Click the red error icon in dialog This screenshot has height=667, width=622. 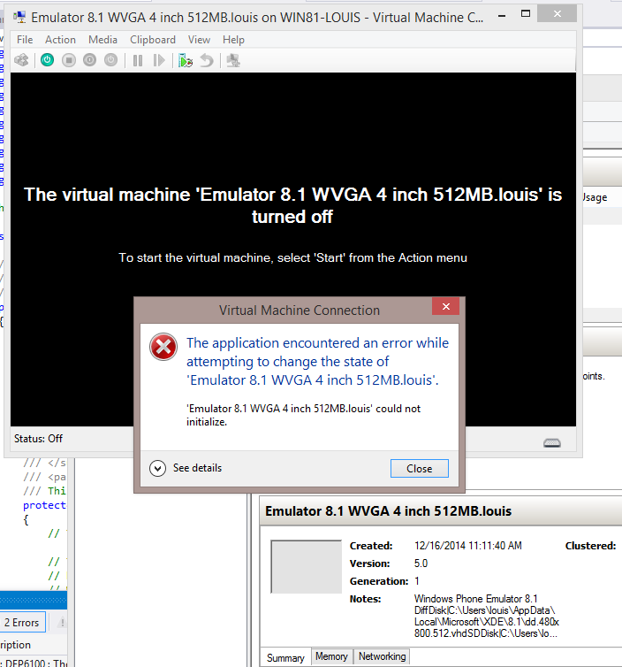tap(163, 347)
